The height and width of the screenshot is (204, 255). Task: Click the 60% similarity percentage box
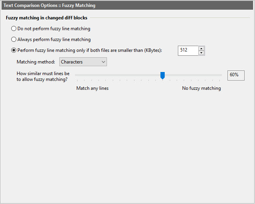pyautogui.click(x=236, y=75)
